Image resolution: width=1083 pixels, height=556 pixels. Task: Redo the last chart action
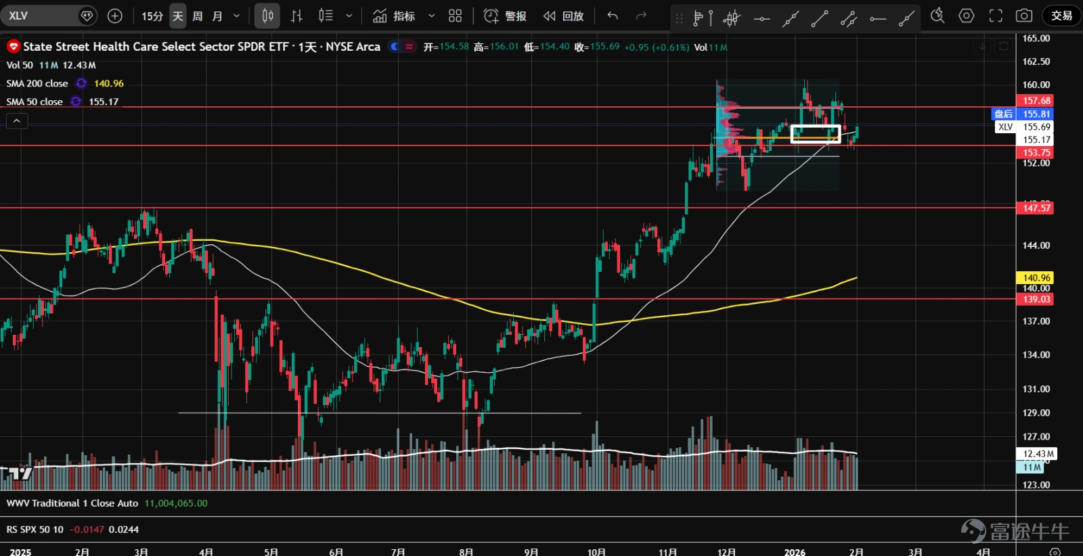click(x=641, y=16)
